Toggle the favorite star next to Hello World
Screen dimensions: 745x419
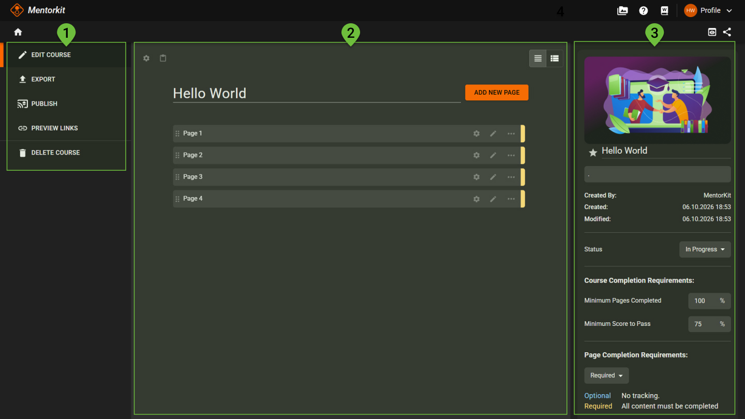[593, 152]
